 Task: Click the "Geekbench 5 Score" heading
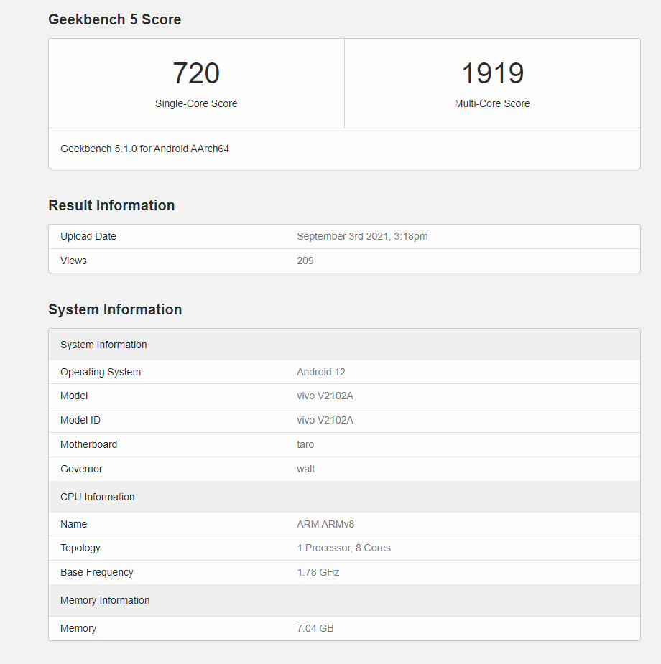(x=114, y=19)
